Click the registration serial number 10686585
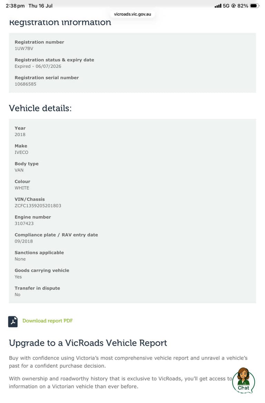265x403 pixels. [x=26, y=84]
